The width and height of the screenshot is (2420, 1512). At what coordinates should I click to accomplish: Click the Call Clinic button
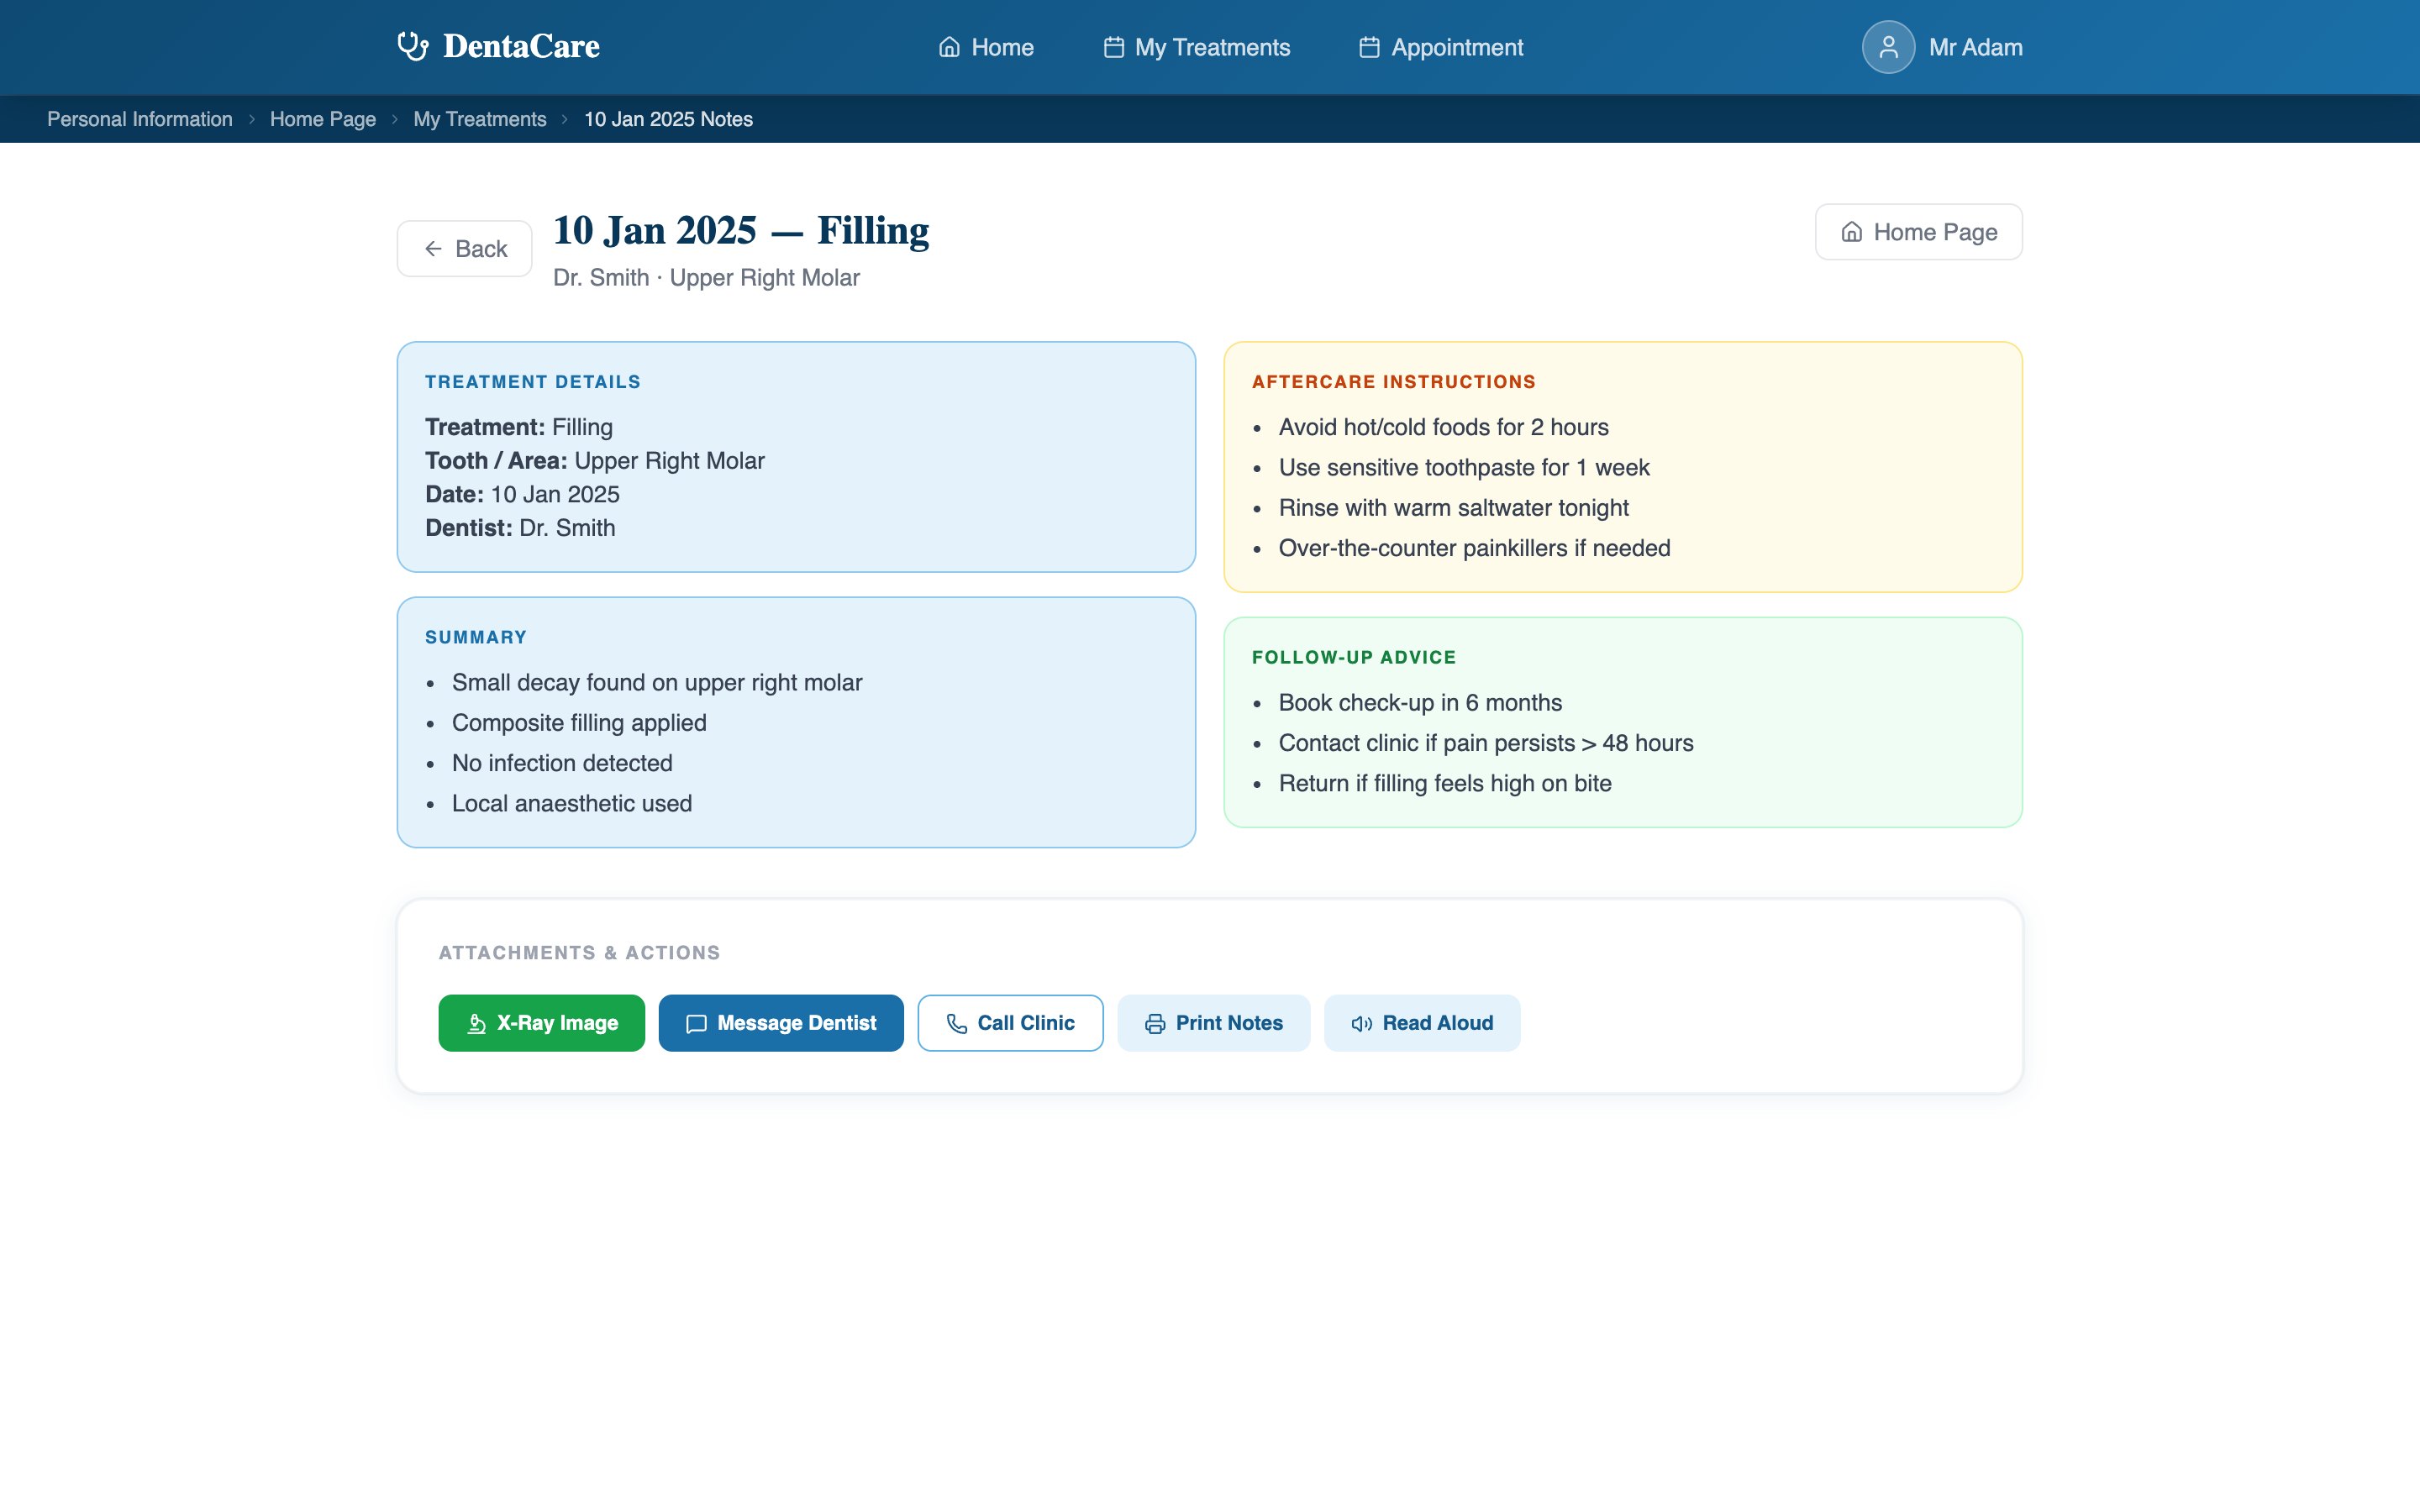pyautogui.click(x=1010, y=1023)
